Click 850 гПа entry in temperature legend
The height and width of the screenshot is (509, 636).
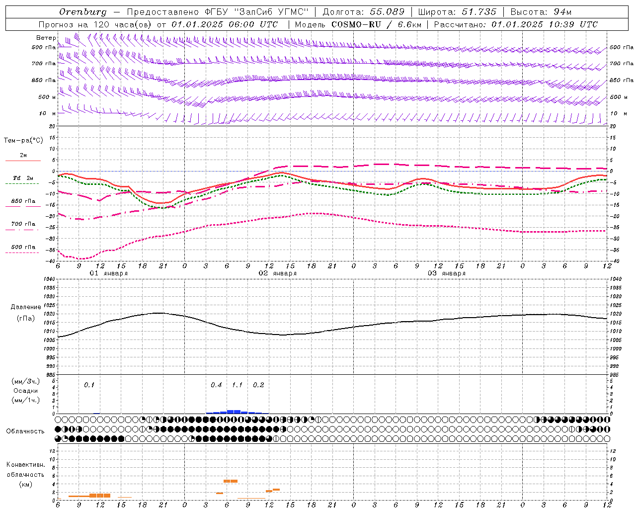tap(23, 201)
